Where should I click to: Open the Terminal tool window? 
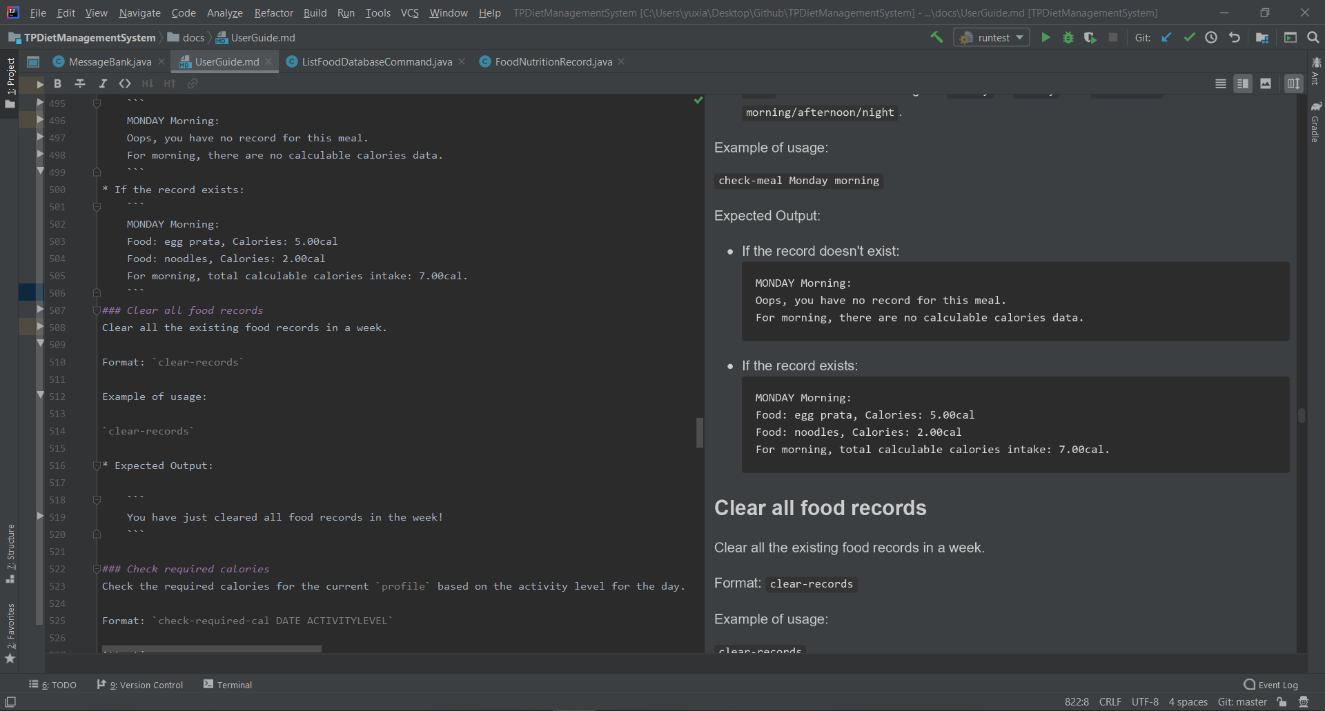point(228,685)
